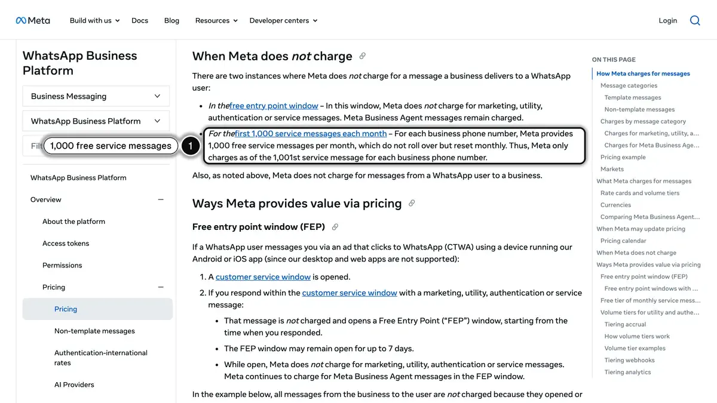Viewport: 717px width, 403px height.
Task: Open the Resources dropdown menu
Action: pos(216,20)
